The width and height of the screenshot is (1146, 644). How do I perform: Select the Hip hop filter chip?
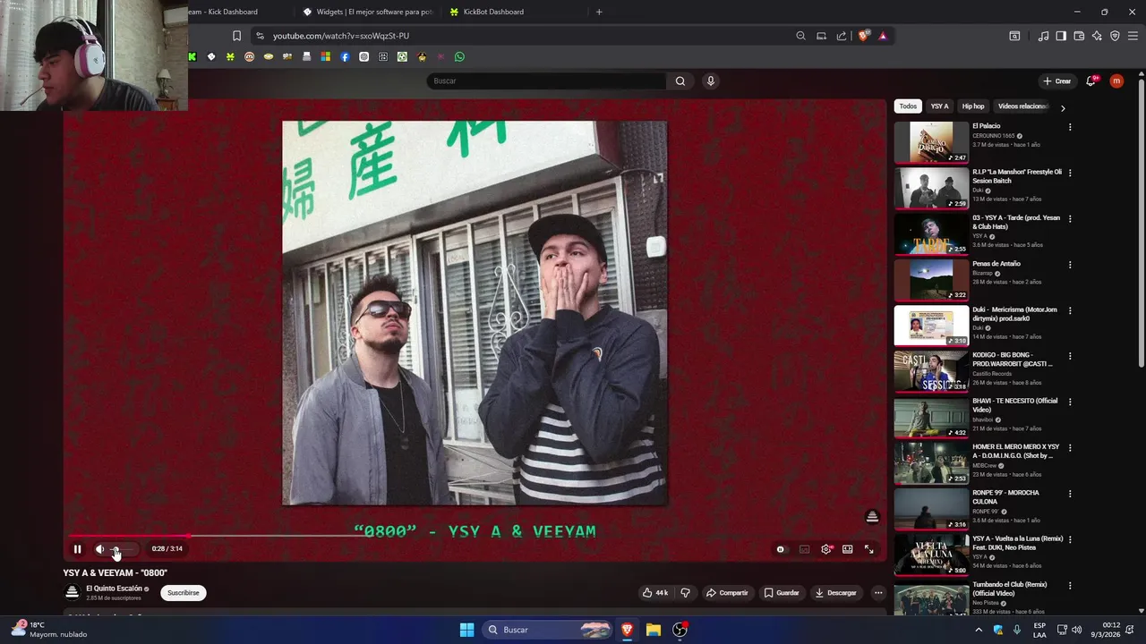coord(973,106)
